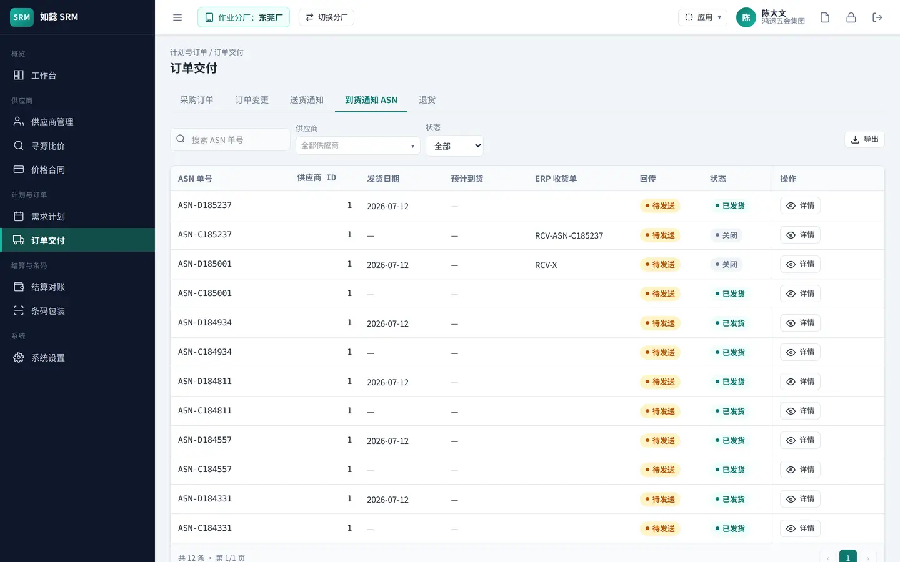Click ASN-C184811 in the table
Viewport: 900px width, 562px height.
click(x=205, y=411)
